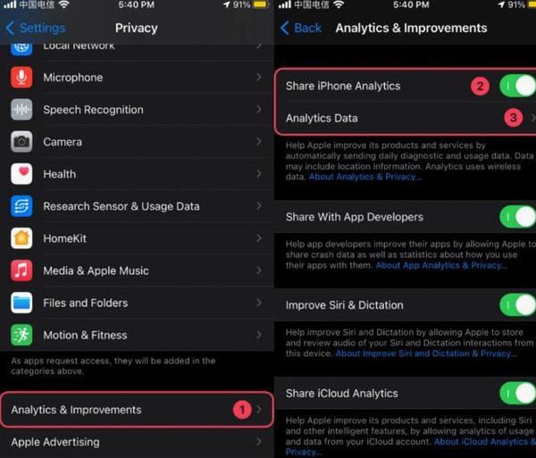Toggle Share iPhone Analytics switch

[x=517, y=86]
